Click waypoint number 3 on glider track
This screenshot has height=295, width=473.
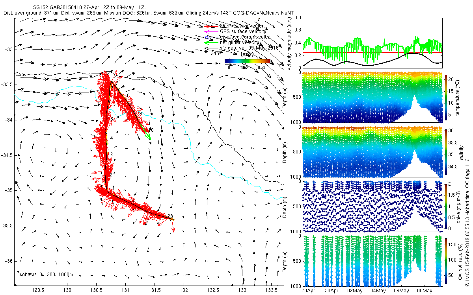(x=112, y=154)
